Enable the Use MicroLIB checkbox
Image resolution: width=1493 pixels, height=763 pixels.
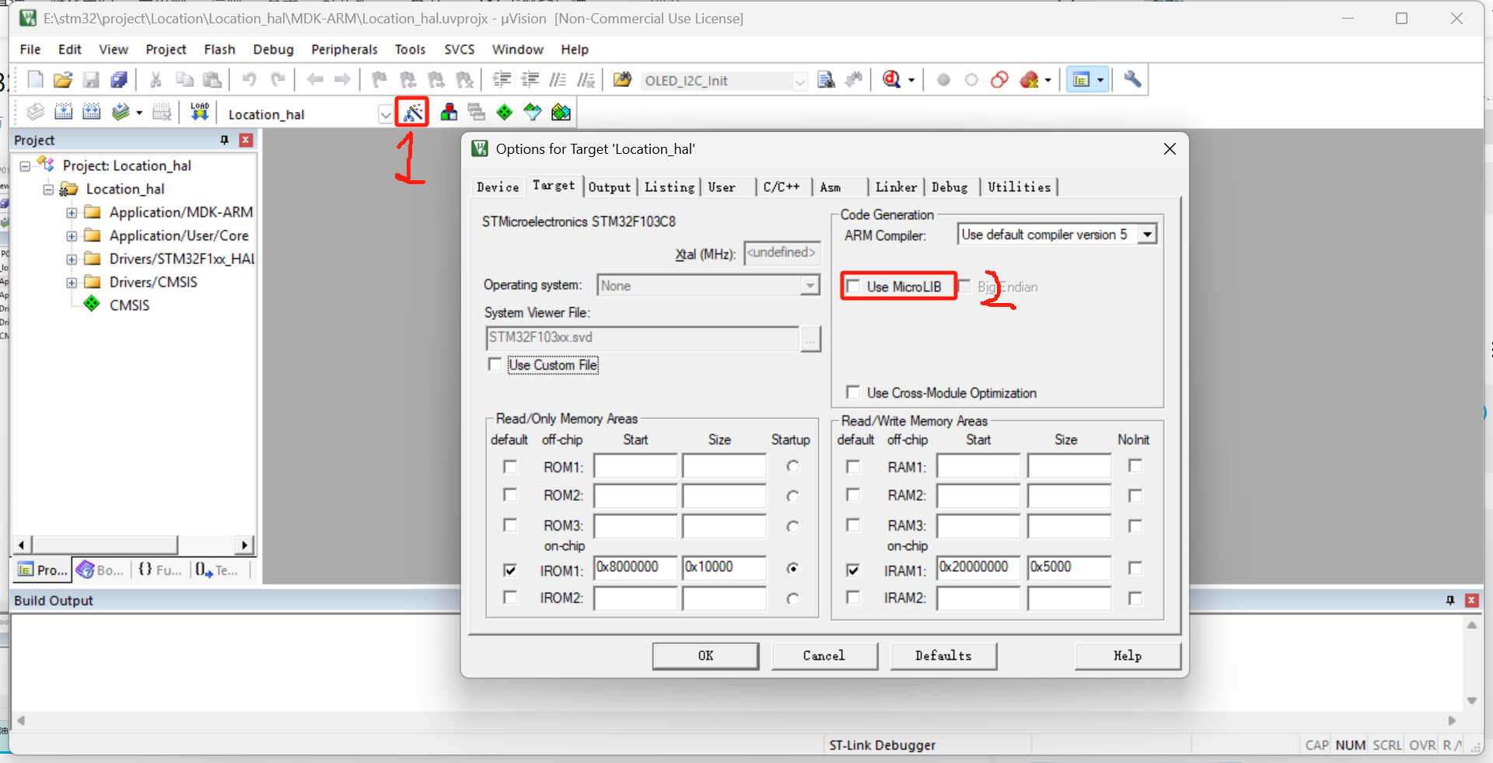854,287
